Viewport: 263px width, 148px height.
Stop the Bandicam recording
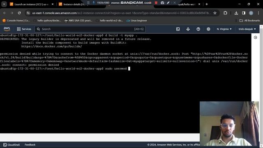point(156,3)
